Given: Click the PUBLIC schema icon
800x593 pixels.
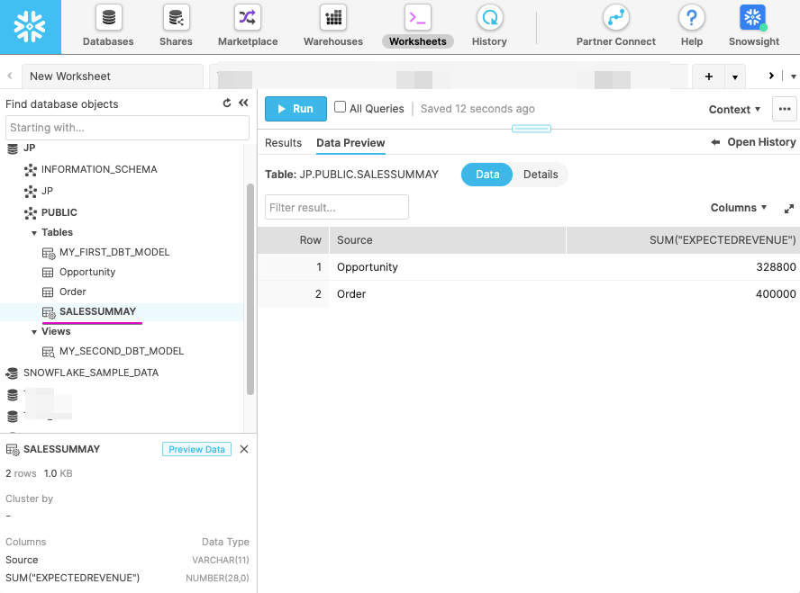Looking at the screenshot, I should pyautogui.click(x=31, y=213).
